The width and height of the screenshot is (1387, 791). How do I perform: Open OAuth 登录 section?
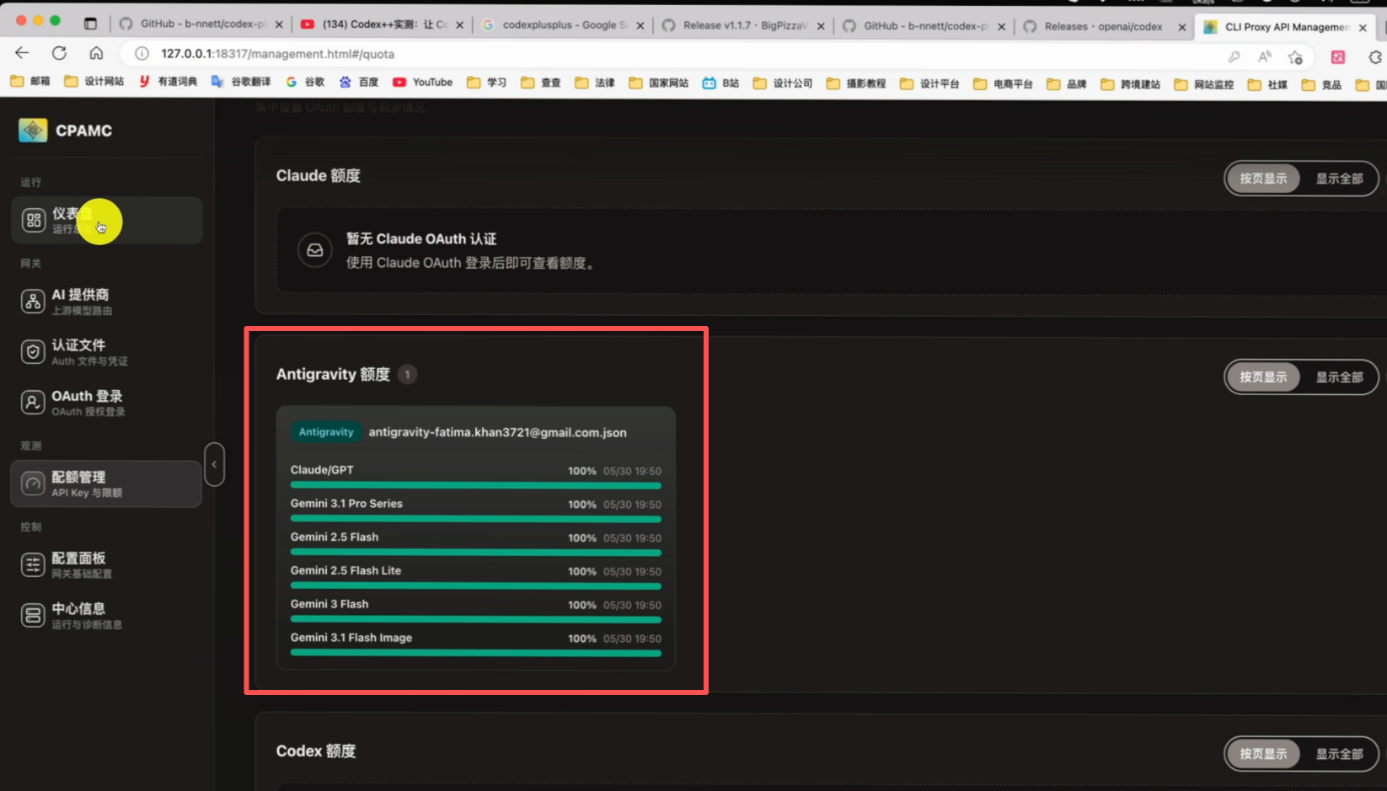106,403
